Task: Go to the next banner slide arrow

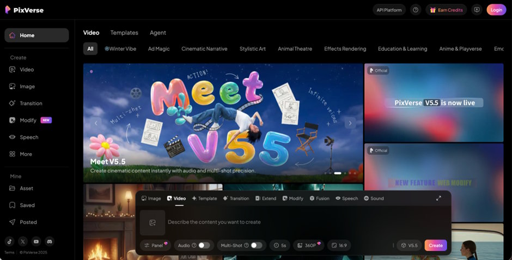Action: 350,123
